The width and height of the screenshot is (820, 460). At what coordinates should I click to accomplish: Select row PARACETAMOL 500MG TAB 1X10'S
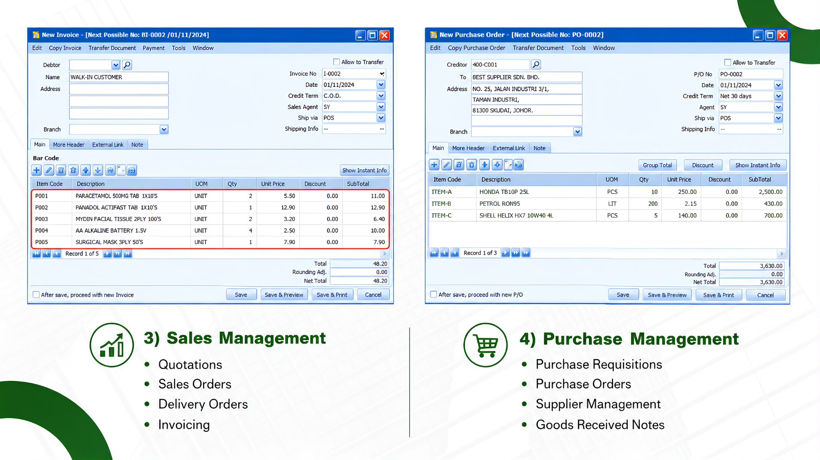(x=210, y=196)
